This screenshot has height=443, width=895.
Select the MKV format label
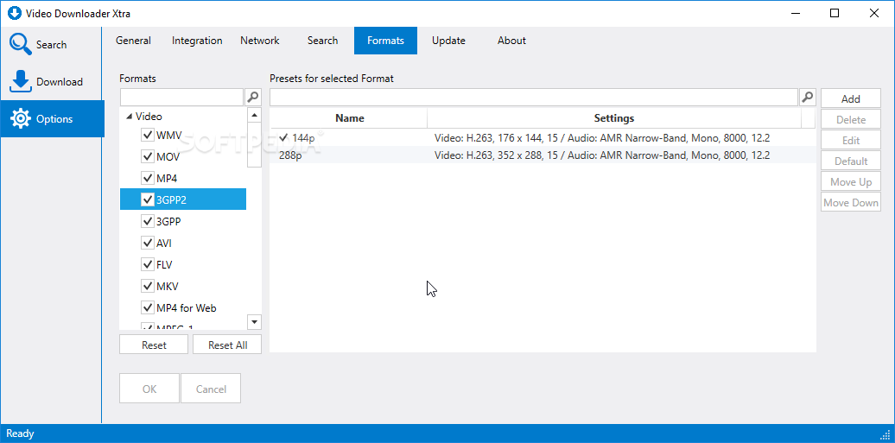pos(168,286)
